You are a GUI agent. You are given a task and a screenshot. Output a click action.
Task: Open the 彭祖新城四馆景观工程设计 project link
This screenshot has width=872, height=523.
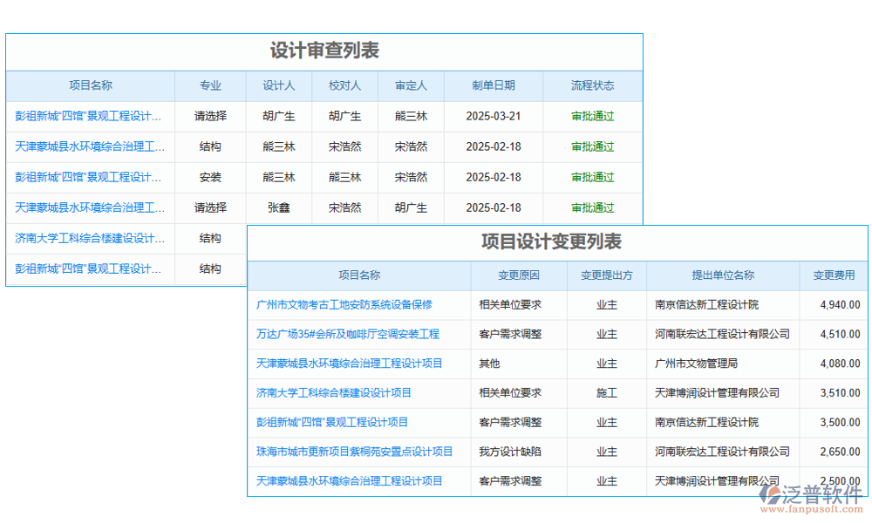pos(90,116)
